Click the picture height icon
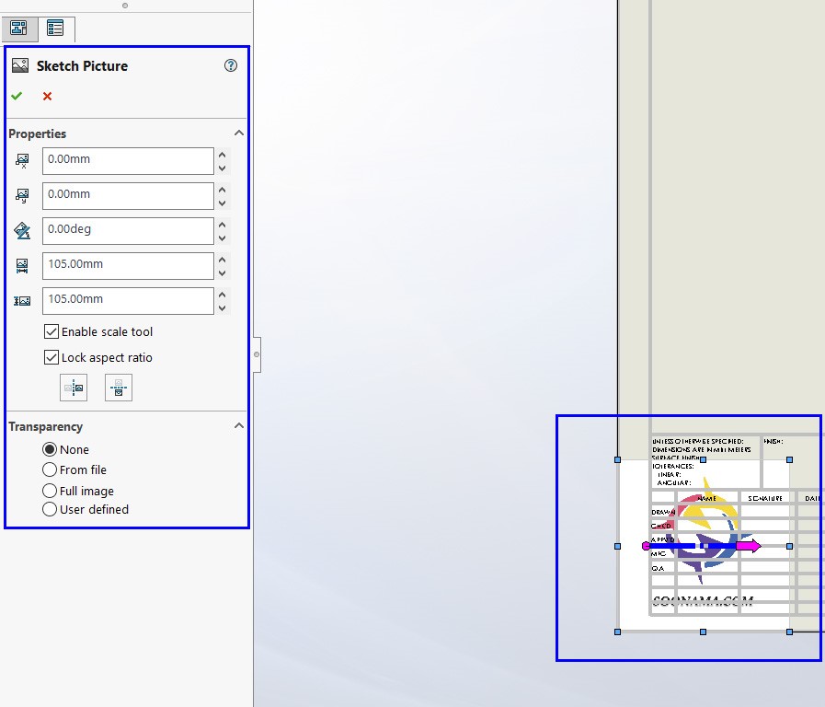The image size is (825, 707). point(22,301)
